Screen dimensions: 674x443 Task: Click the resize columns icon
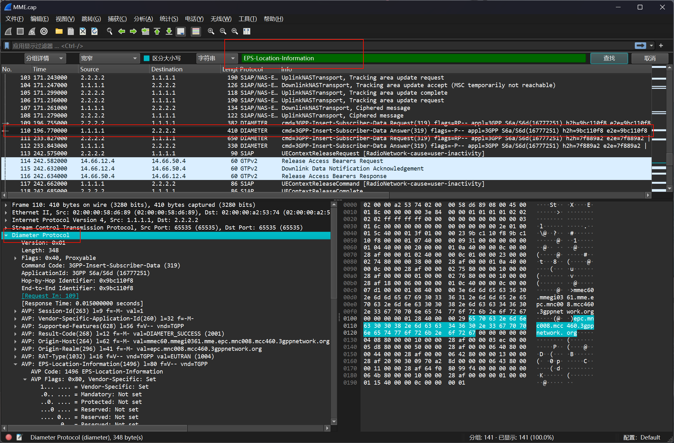click(247, 31)
